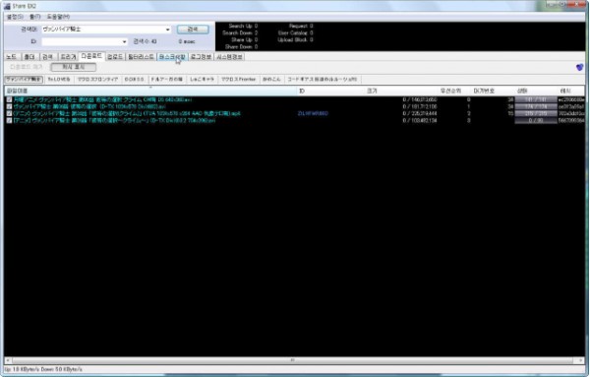Sort by the 파일이름 column header
Image resolution: width=590 pixels, height=377 pixels.
pos(150,91)
